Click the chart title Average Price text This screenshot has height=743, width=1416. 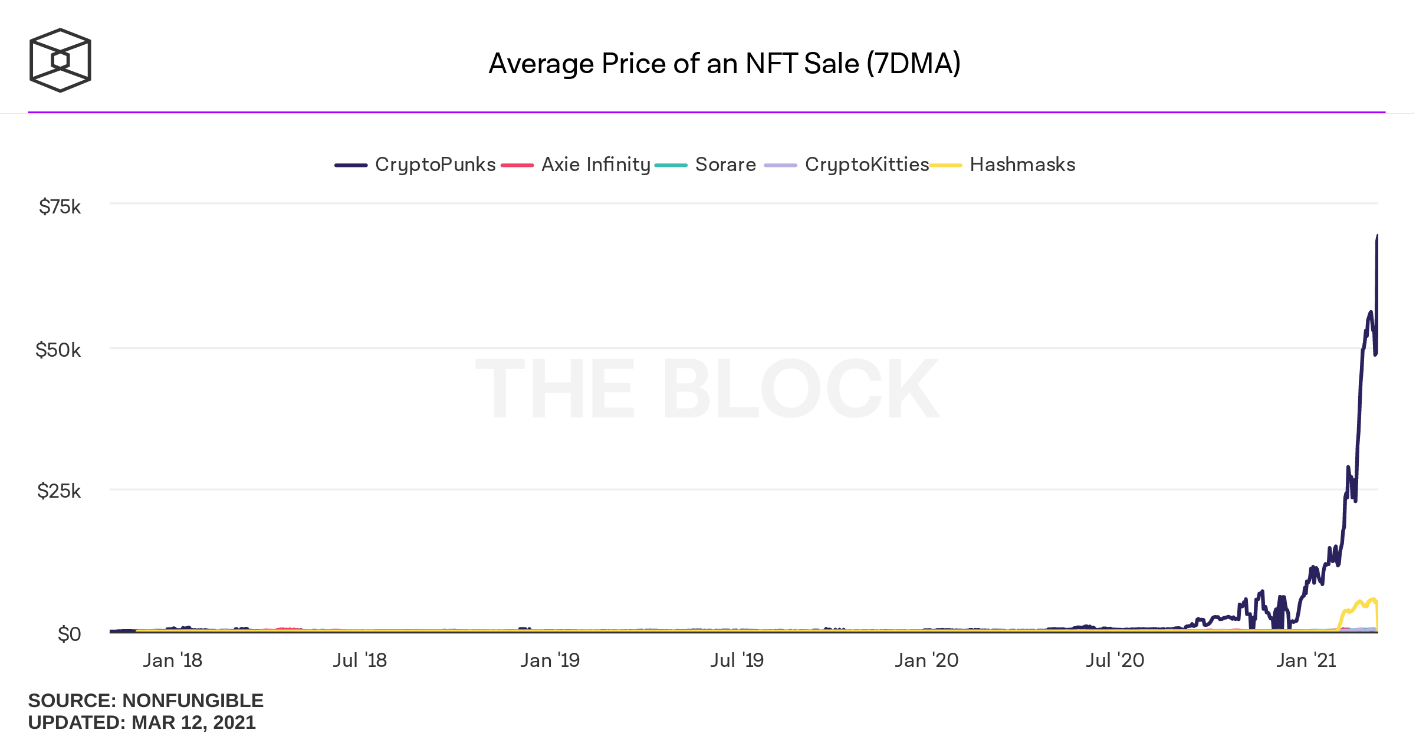724,64
